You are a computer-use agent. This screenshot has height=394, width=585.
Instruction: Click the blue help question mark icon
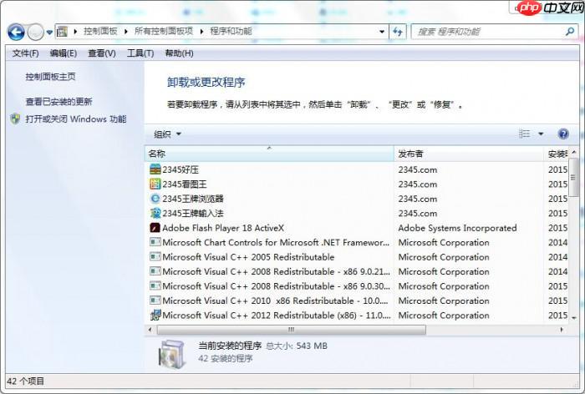pyautogui.click(x=563, y=134)
